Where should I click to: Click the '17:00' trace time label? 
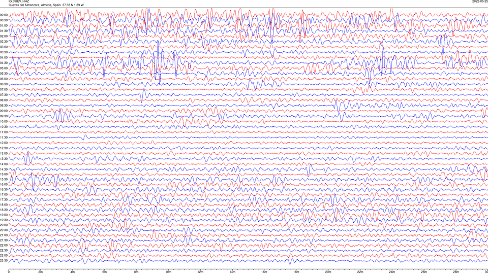pyautogui.click(x=4, y=194)
